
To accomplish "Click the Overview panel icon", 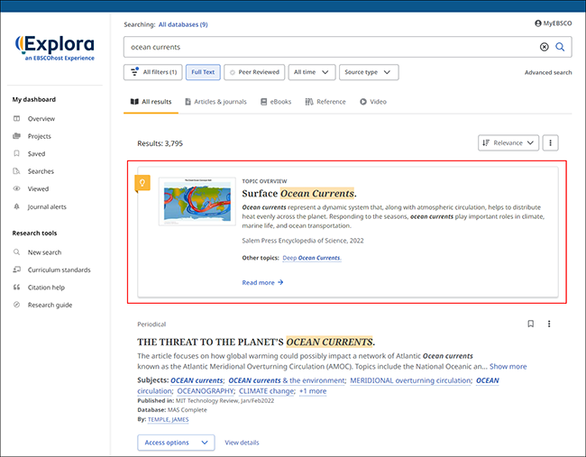I will point(16,118).
